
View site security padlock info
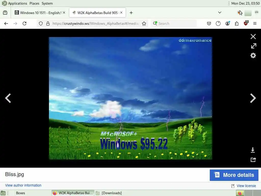tap(48, 23)
